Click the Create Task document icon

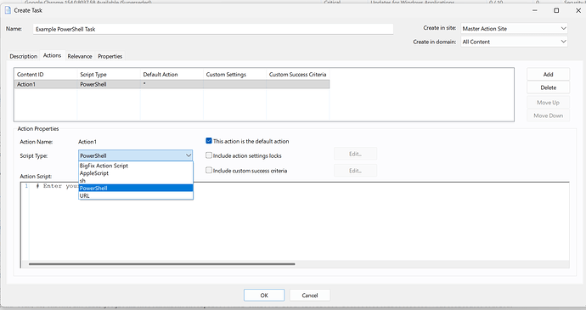(x=8, y=10)
